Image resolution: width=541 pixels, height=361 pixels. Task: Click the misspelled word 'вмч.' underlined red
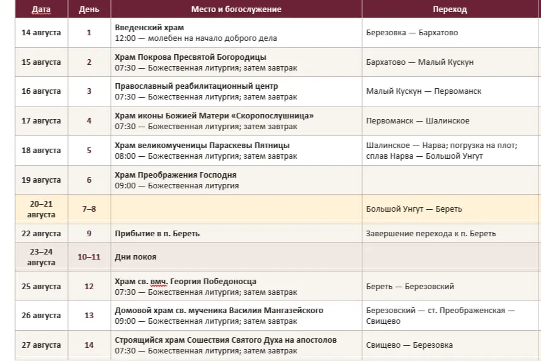(x=159, y=282)
